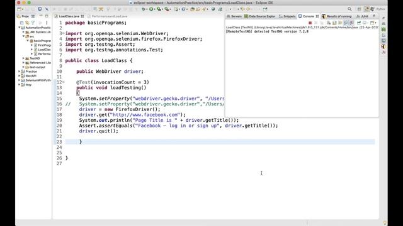Toggle Show Console on standard output change
403x226 pixels.
(x=346, y=23)
